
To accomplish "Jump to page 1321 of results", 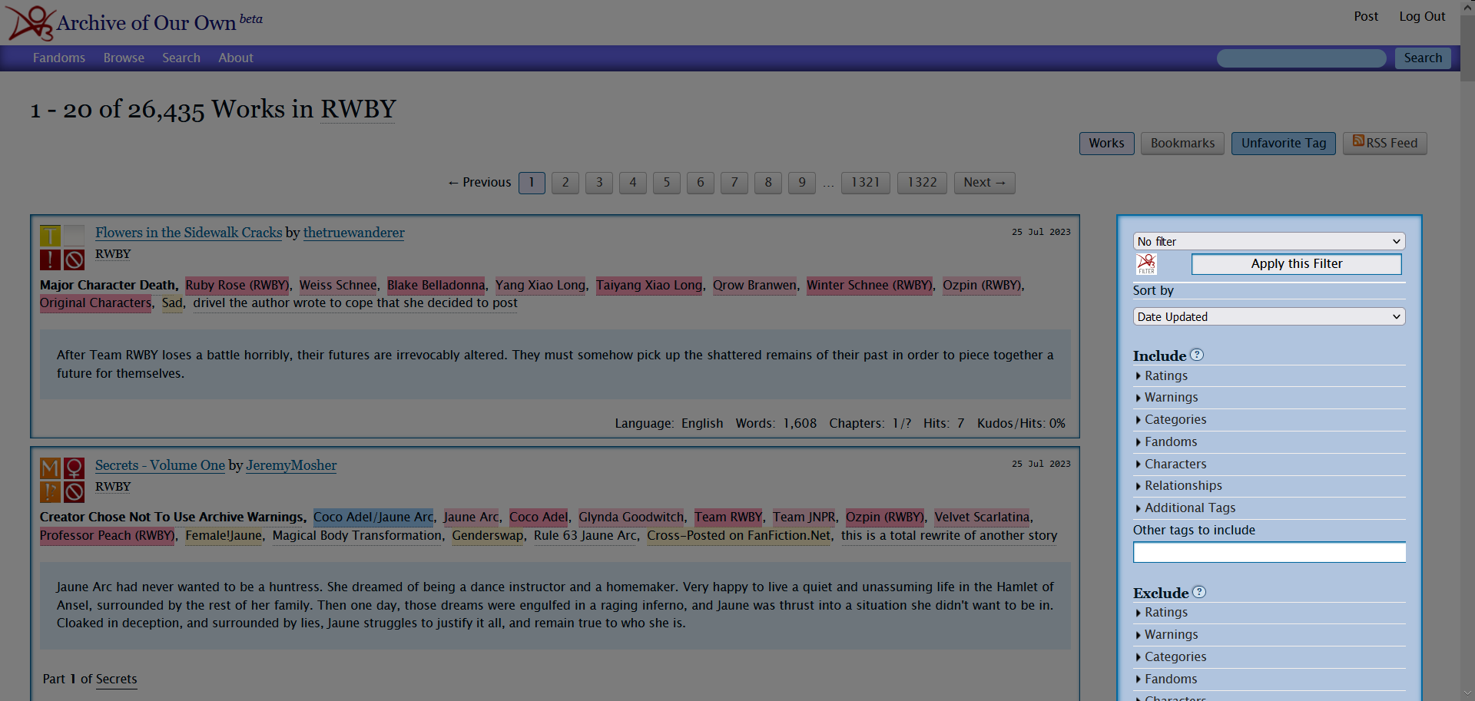I will 865,182.
